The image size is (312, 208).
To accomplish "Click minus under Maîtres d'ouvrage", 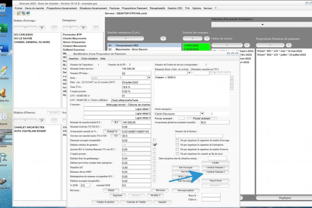I will pyautogui.click(x=54, y=27).
